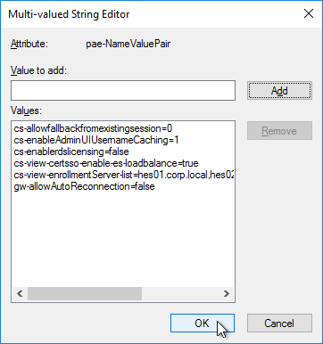323x344 pixels.
Task: Confirm changes with the OK button
Action: (203, 324)
